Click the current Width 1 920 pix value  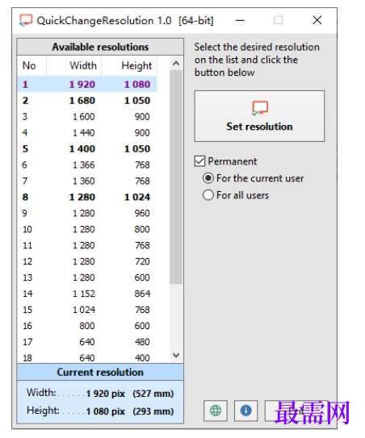click(x=106, y=394)
